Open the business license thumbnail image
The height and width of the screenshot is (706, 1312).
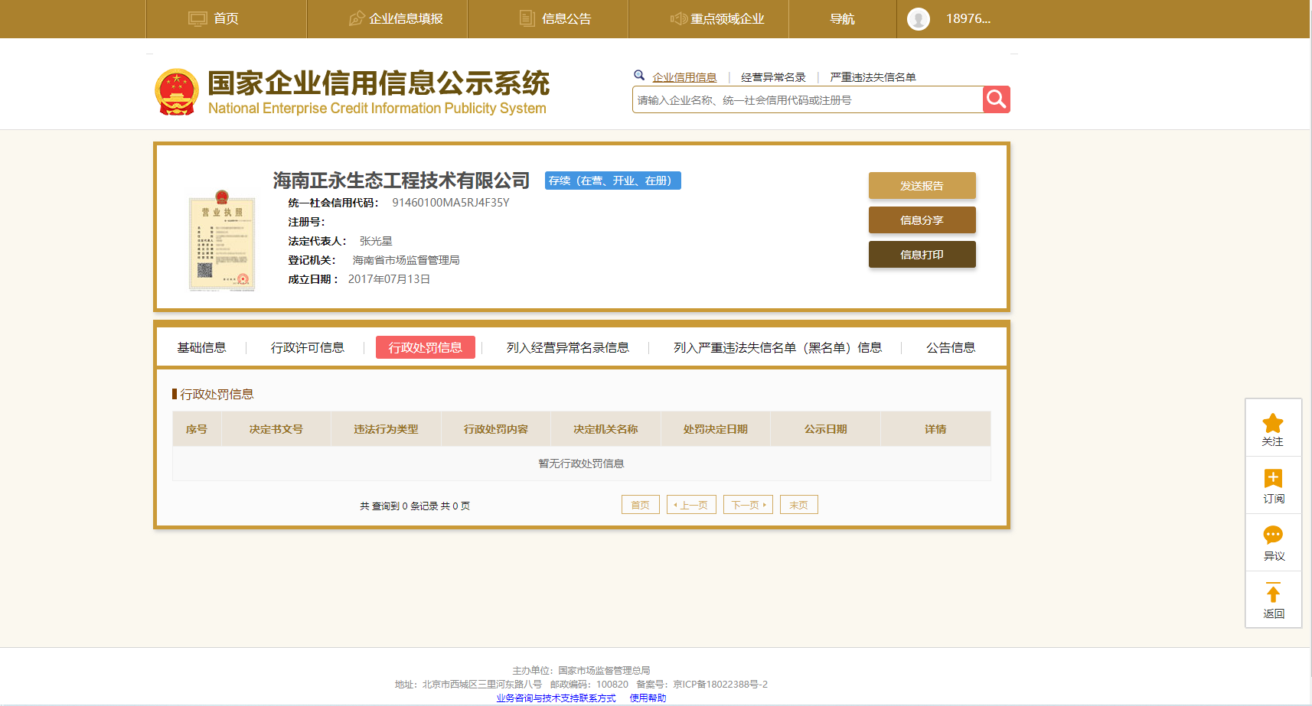pos(222,242)
